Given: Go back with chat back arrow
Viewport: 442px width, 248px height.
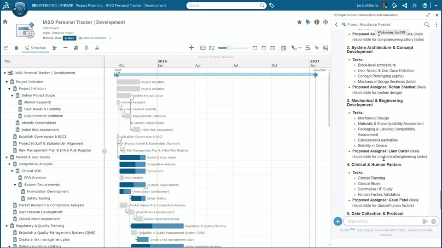Looking at the screenshot, I should (336, 24).
